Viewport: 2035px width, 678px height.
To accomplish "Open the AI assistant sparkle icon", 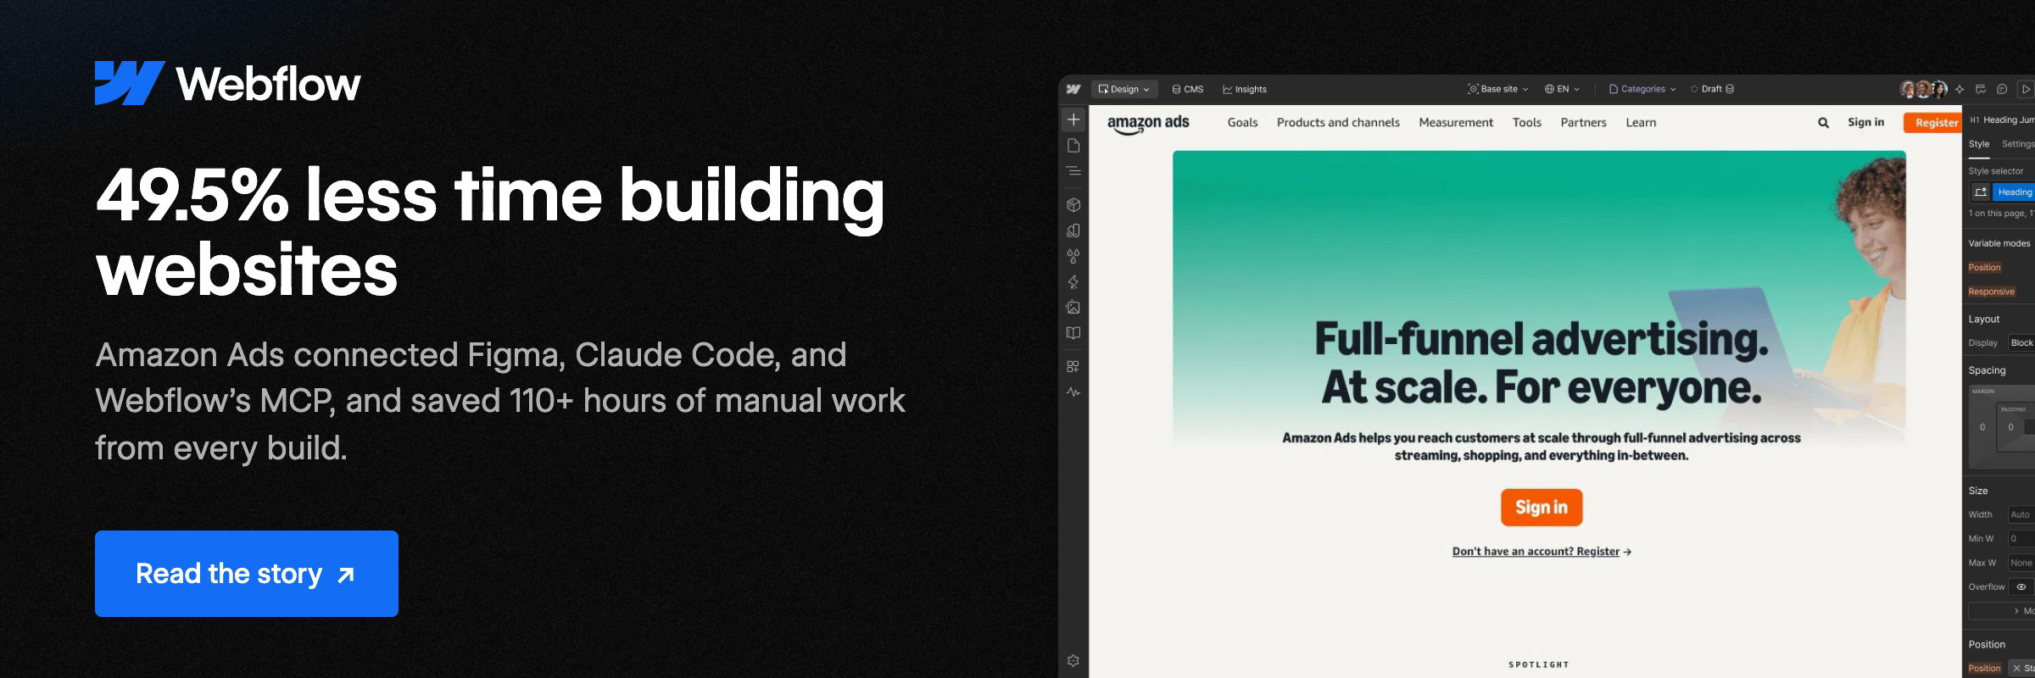I will tap(1960, 89).
